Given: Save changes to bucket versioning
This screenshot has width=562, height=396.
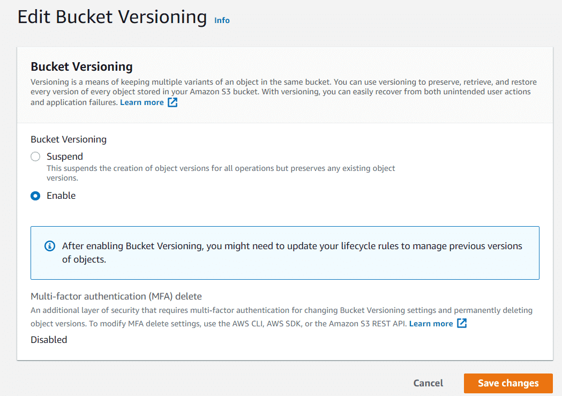Looking at the screenshot, I should (508, 383).
